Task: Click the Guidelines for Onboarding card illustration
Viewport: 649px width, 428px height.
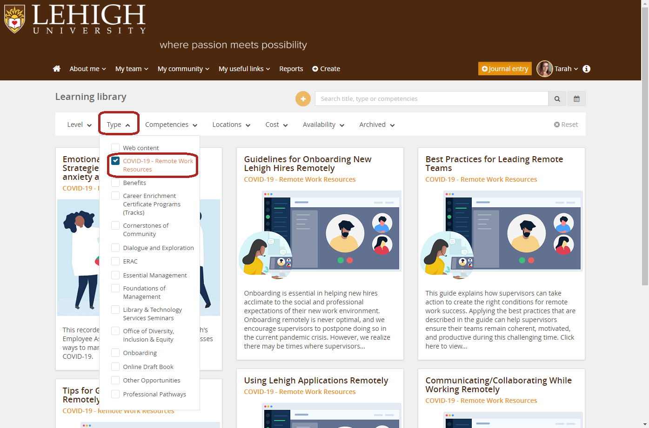Action: (x=320, y=235)
